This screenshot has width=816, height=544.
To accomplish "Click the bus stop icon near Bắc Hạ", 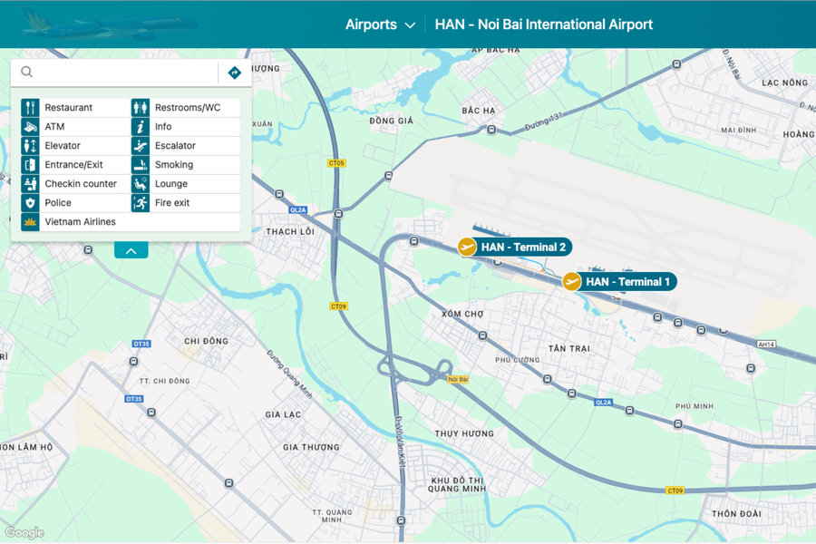I will point(491,130).
